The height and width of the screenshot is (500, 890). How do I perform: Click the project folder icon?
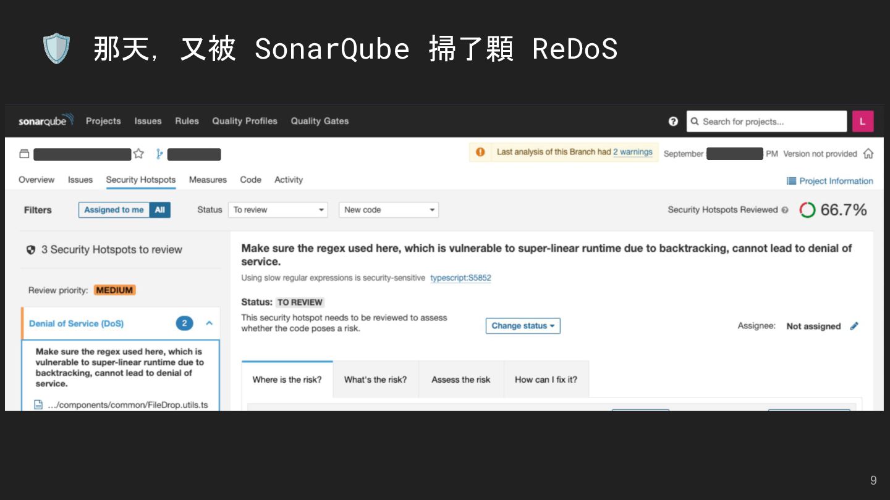point(24,154)
